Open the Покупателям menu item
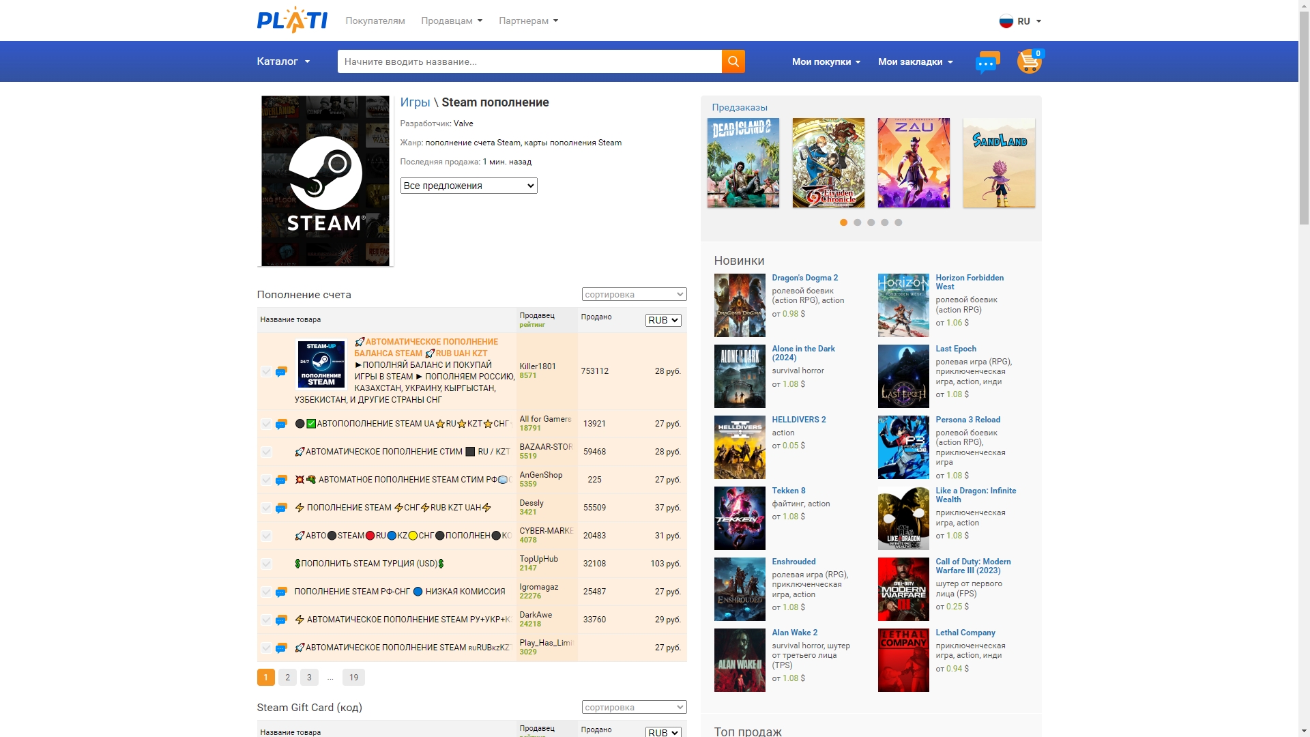 tap(375, 21)
